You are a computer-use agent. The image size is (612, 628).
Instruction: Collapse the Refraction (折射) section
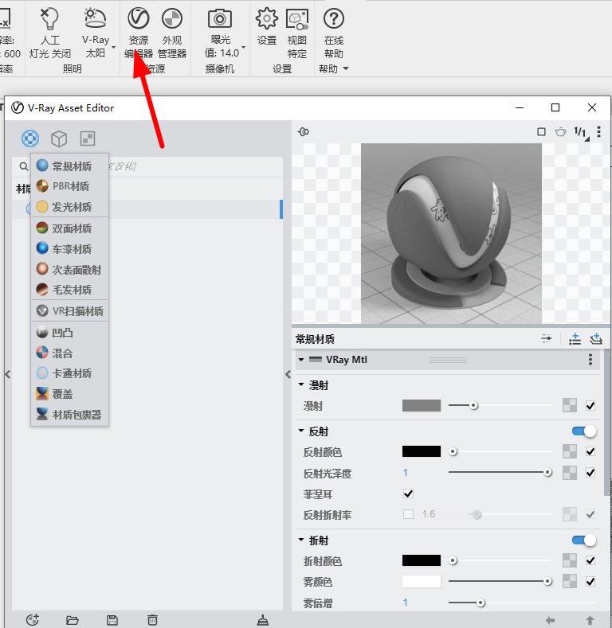coord(301,540)
